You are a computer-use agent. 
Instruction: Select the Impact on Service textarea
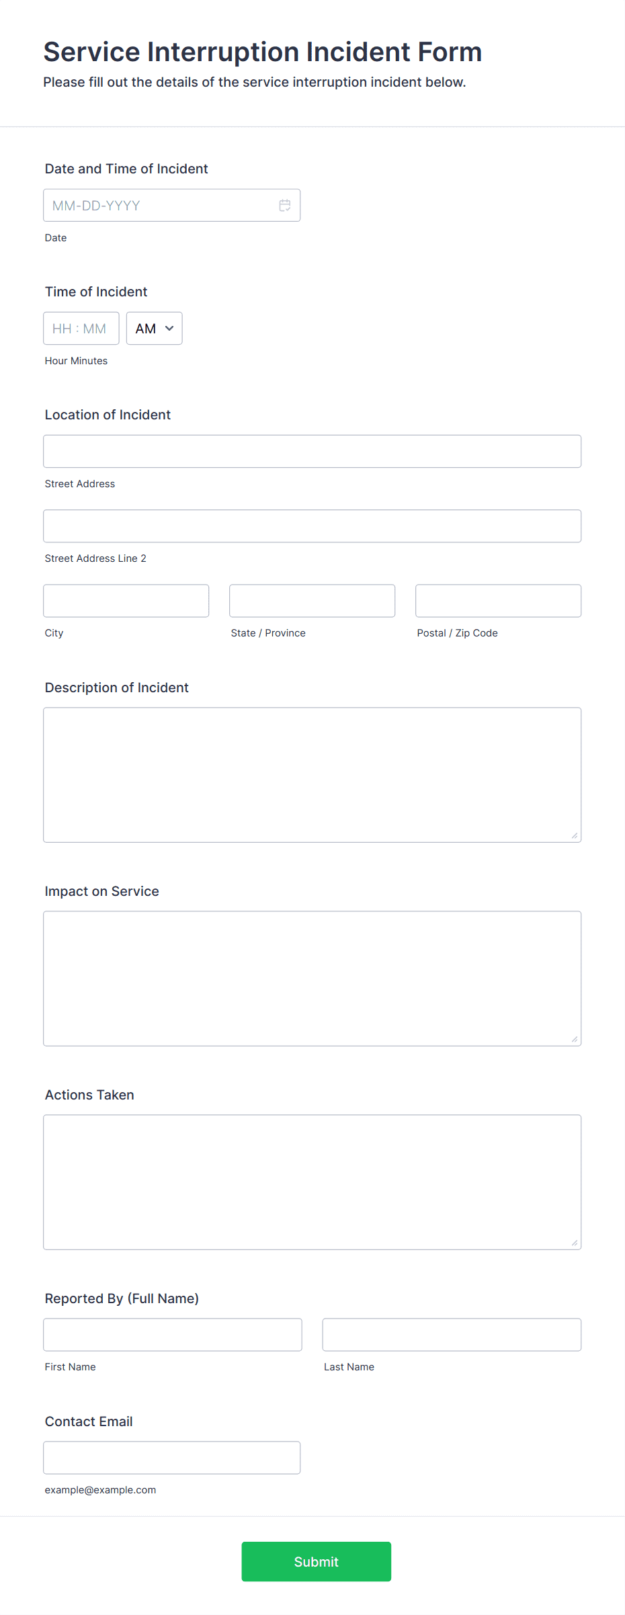pyautogui.click(x=312, y=978)
